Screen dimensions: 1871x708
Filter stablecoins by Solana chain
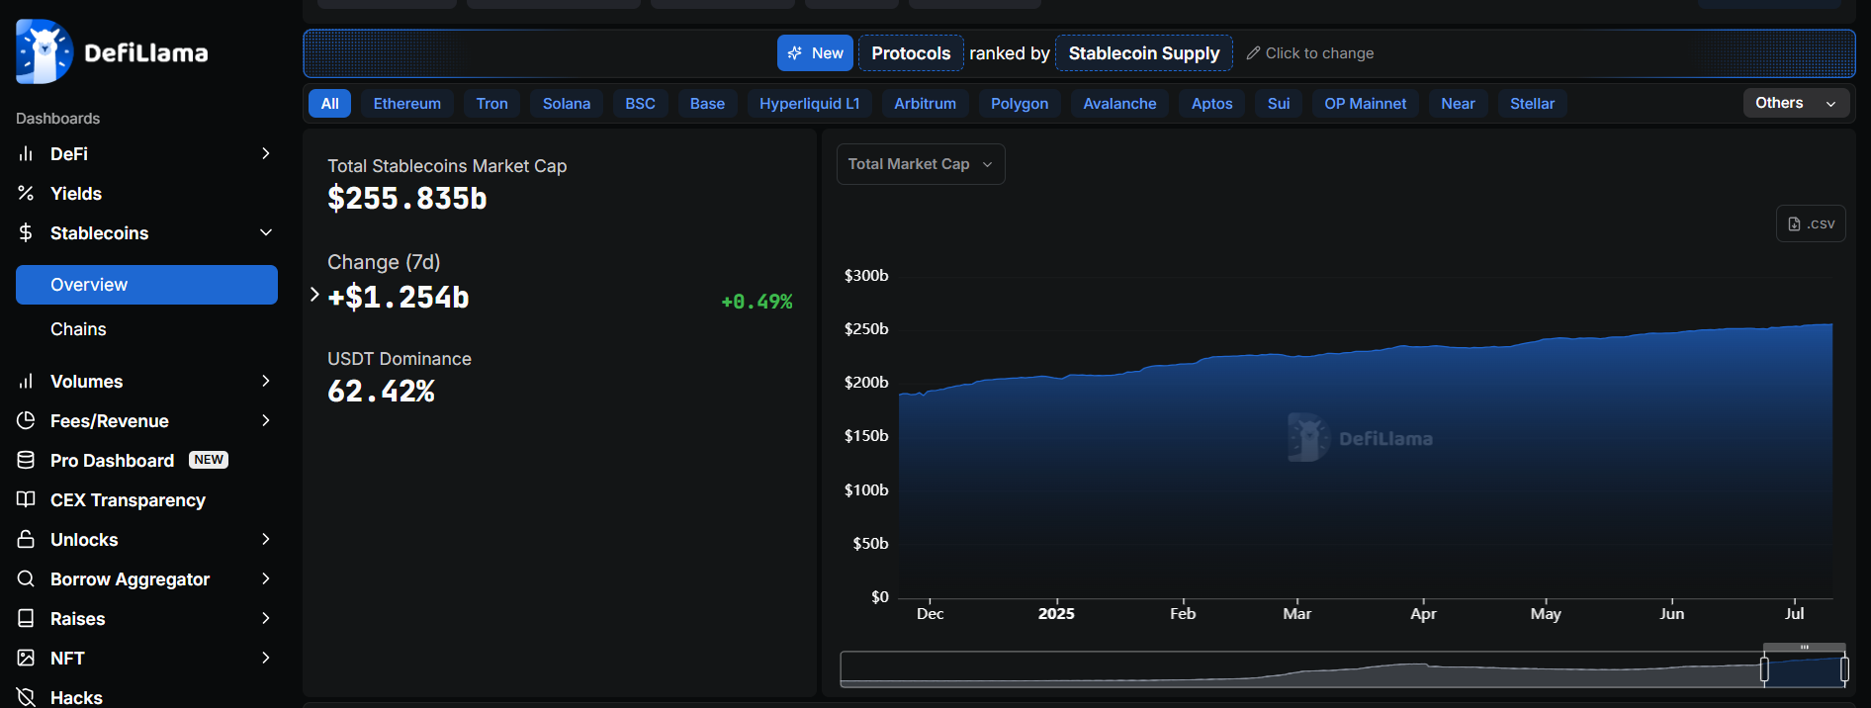566,104
